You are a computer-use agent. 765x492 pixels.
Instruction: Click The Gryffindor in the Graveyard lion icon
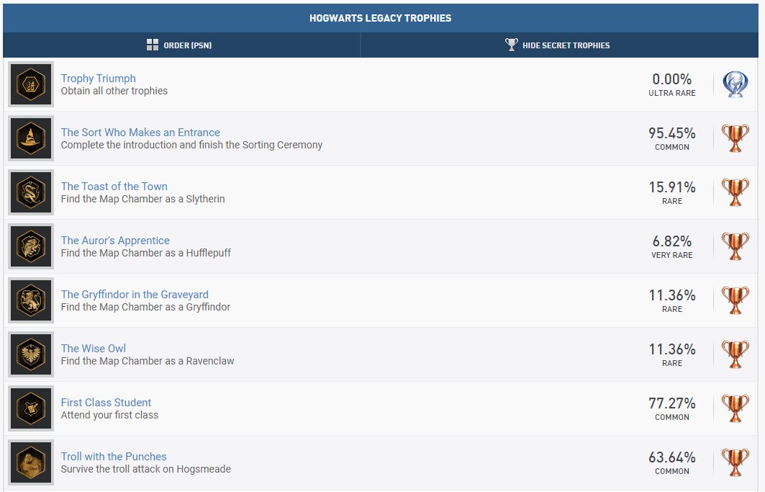click(31, 300)
